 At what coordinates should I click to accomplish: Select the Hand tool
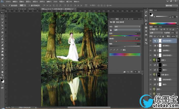tap(2, 72)
